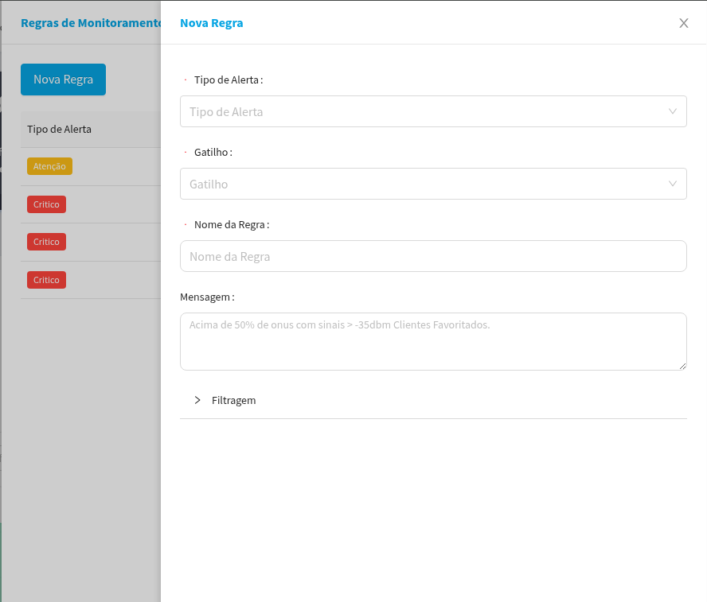Image resolution: width=707 pixels, height=602 pixels.
Task: Click the Gatilho field label
Action: pos(213,152)
